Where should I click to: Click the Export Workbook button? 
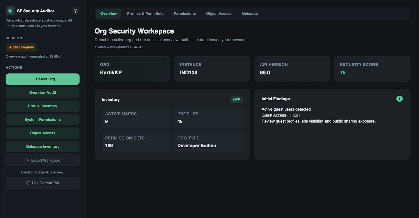pos(42,160)
